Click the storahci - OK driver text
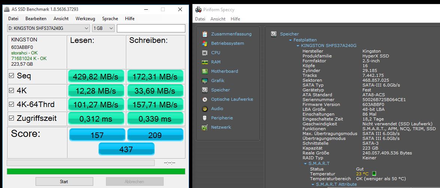The height and width of the screenshot is (188, 440). pos(24,53)
